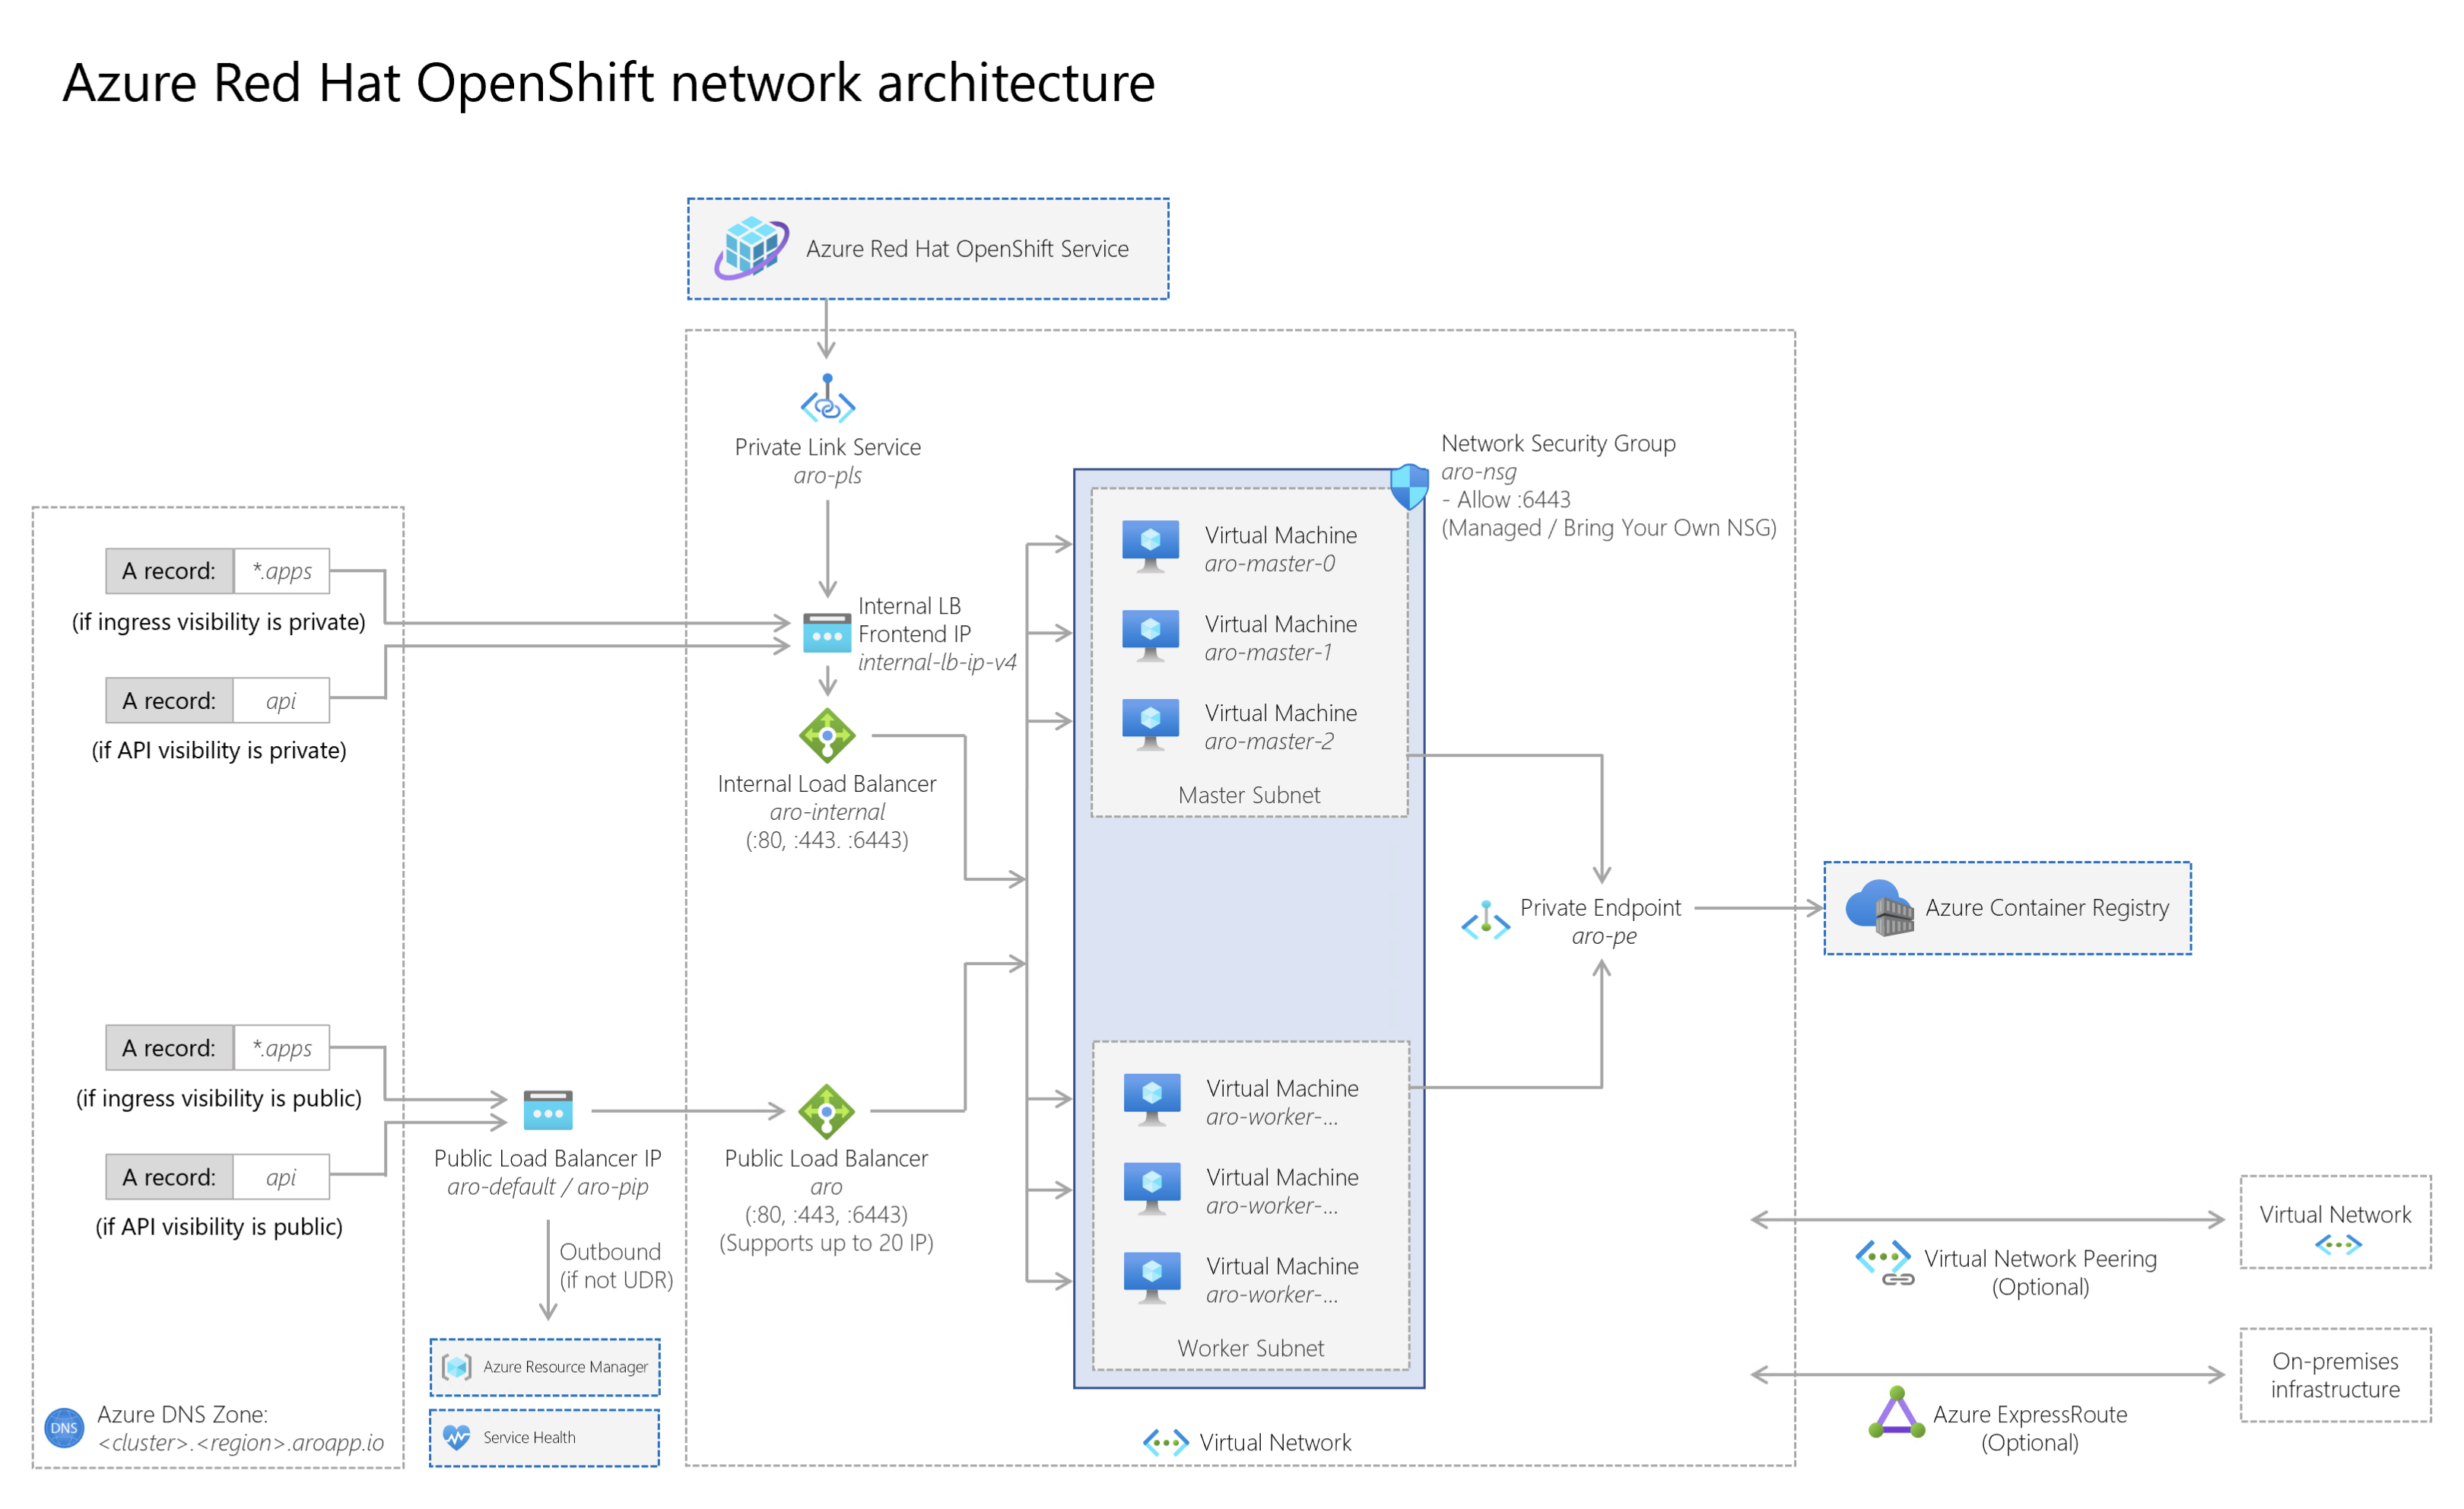
Task: Click '(if API visibility is public)' text
Action: pyautogui.click(x=219, y=1226)
